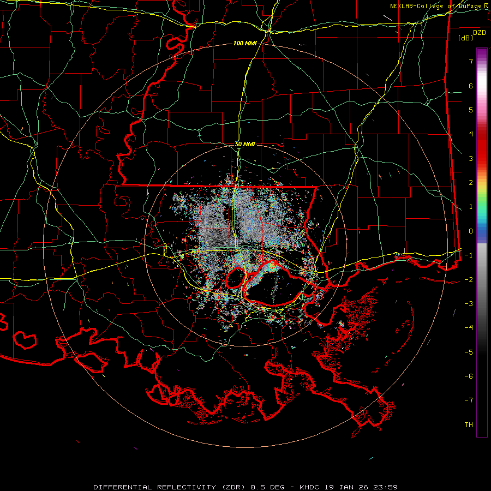Click the "[dB]" unit label
491x491 pixels.
466,38
